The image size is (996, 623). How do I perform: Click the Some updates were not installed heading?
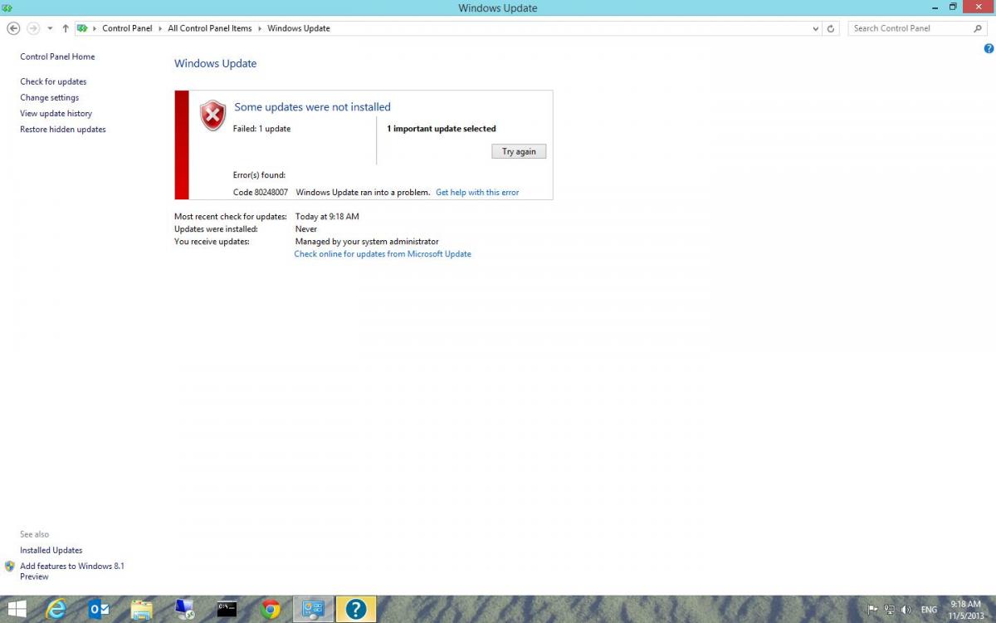[312, 106]
